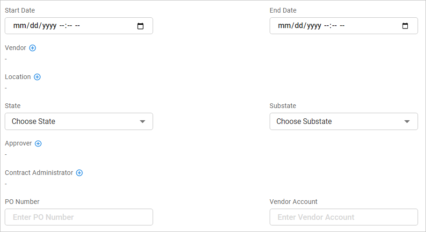The height and width of the screenshot is (232, 426).
Task: Select the month segment of Start Date
Action: pos(19,26)
